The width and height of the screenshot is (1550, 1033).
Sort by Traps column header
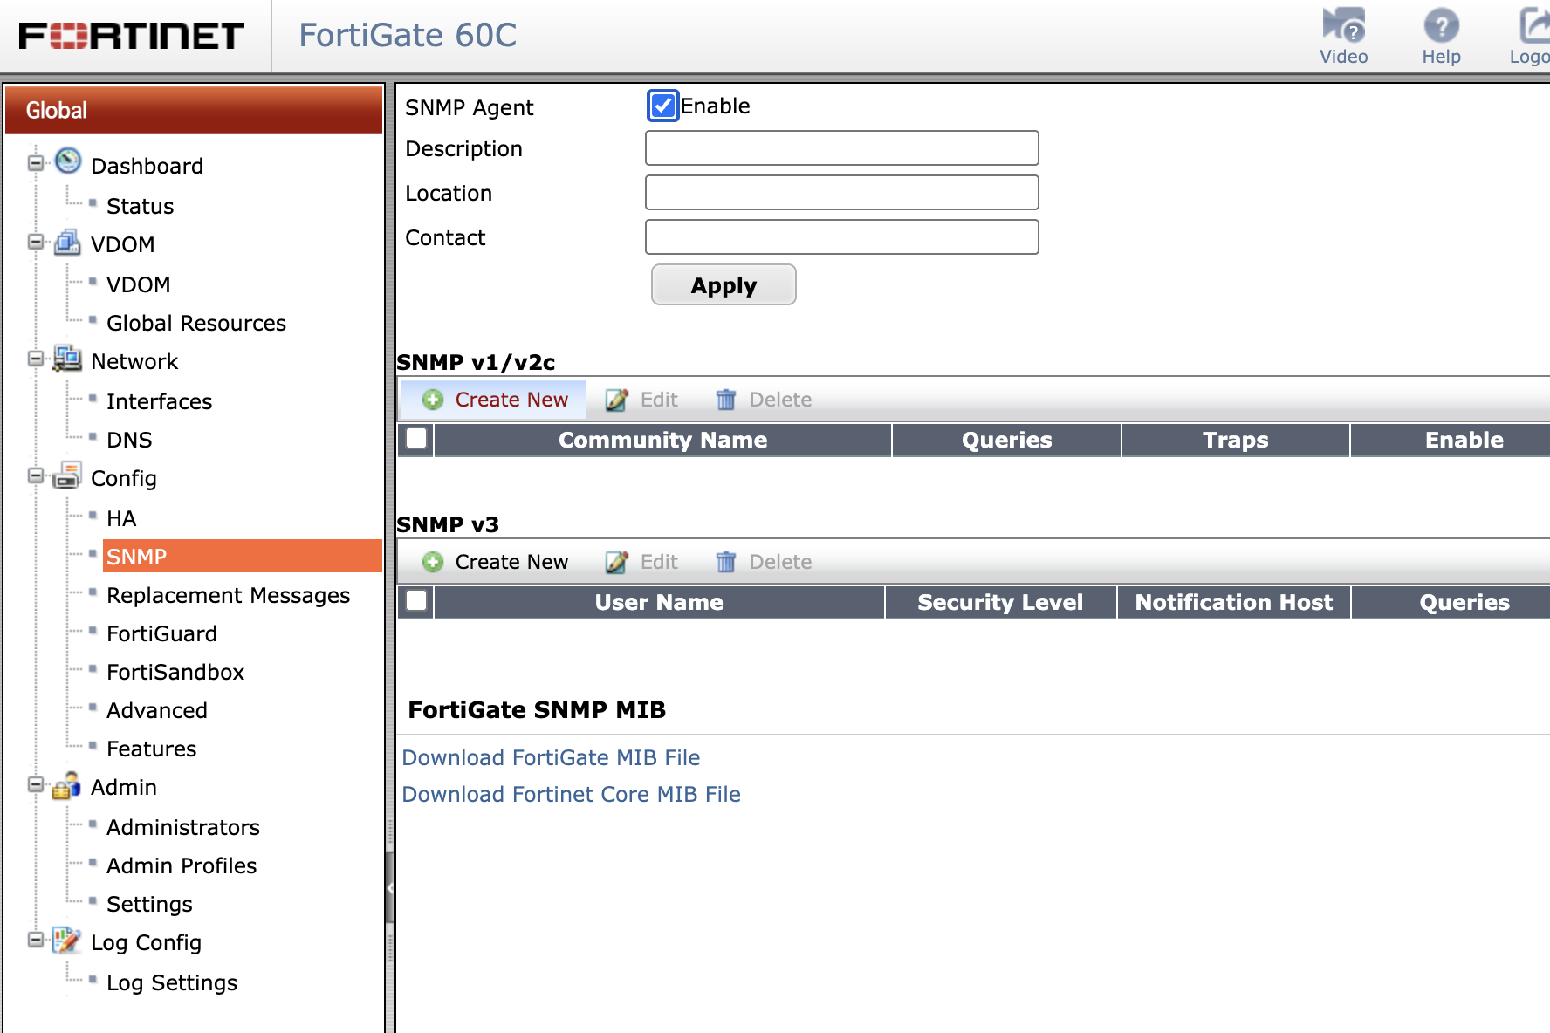pos(1235,440)
